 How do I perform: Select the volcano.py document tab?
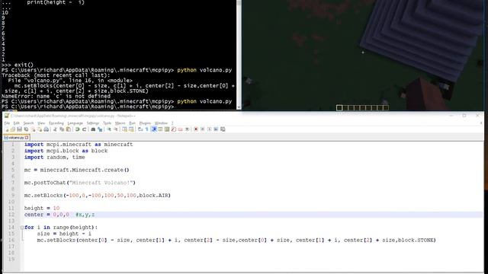pos(16,137)
